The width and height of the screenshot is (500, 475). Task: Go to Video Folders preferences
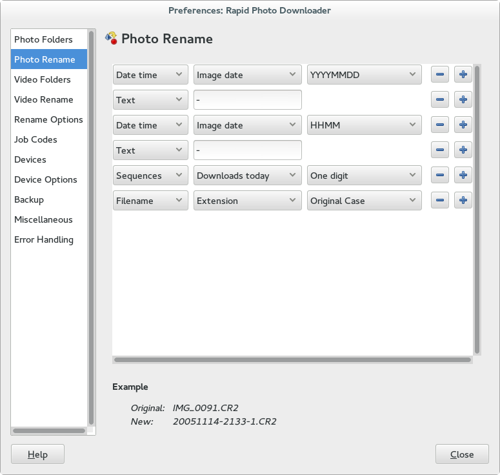[x=49, y=79]
